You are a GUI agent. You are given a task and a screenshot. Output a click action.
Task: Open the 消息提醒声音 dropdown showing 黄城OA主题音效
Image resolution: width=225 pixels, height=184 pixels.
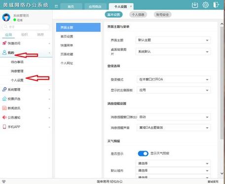click(x=174, y=128)
